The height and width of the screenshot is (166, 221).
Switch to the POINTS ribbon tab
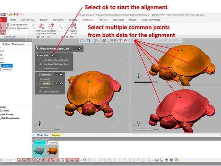[x=44, y=20]
